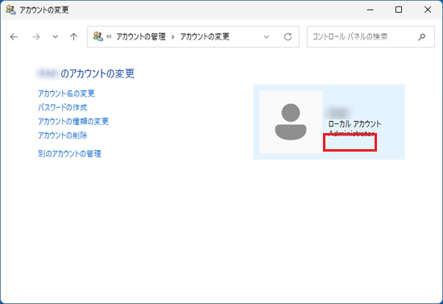
Task: Expand the chevron after アカウントの管理
Action: pyautogui.click(x=172, y=37)
